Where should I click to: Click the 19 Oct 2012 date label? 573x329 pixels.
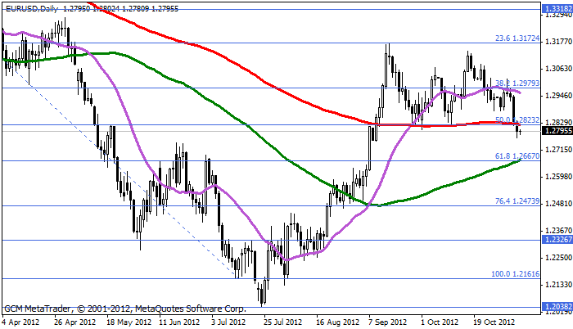494,322
